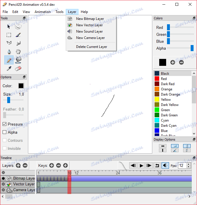Open the current color black swatch
This screenshot has height=205, width=197.
coord(163,62)
